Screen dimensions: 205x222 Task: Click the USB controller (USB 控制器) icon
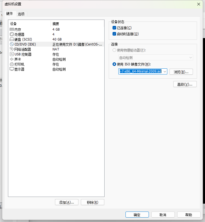(x=12, y=54)
